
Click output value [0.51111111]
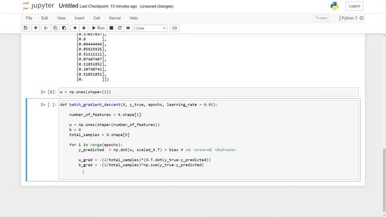(x=91, y=54)
